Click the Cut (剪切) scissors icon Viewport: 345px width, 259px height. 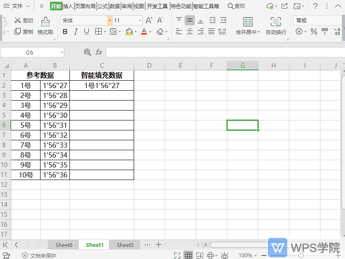tap(18, 20)
